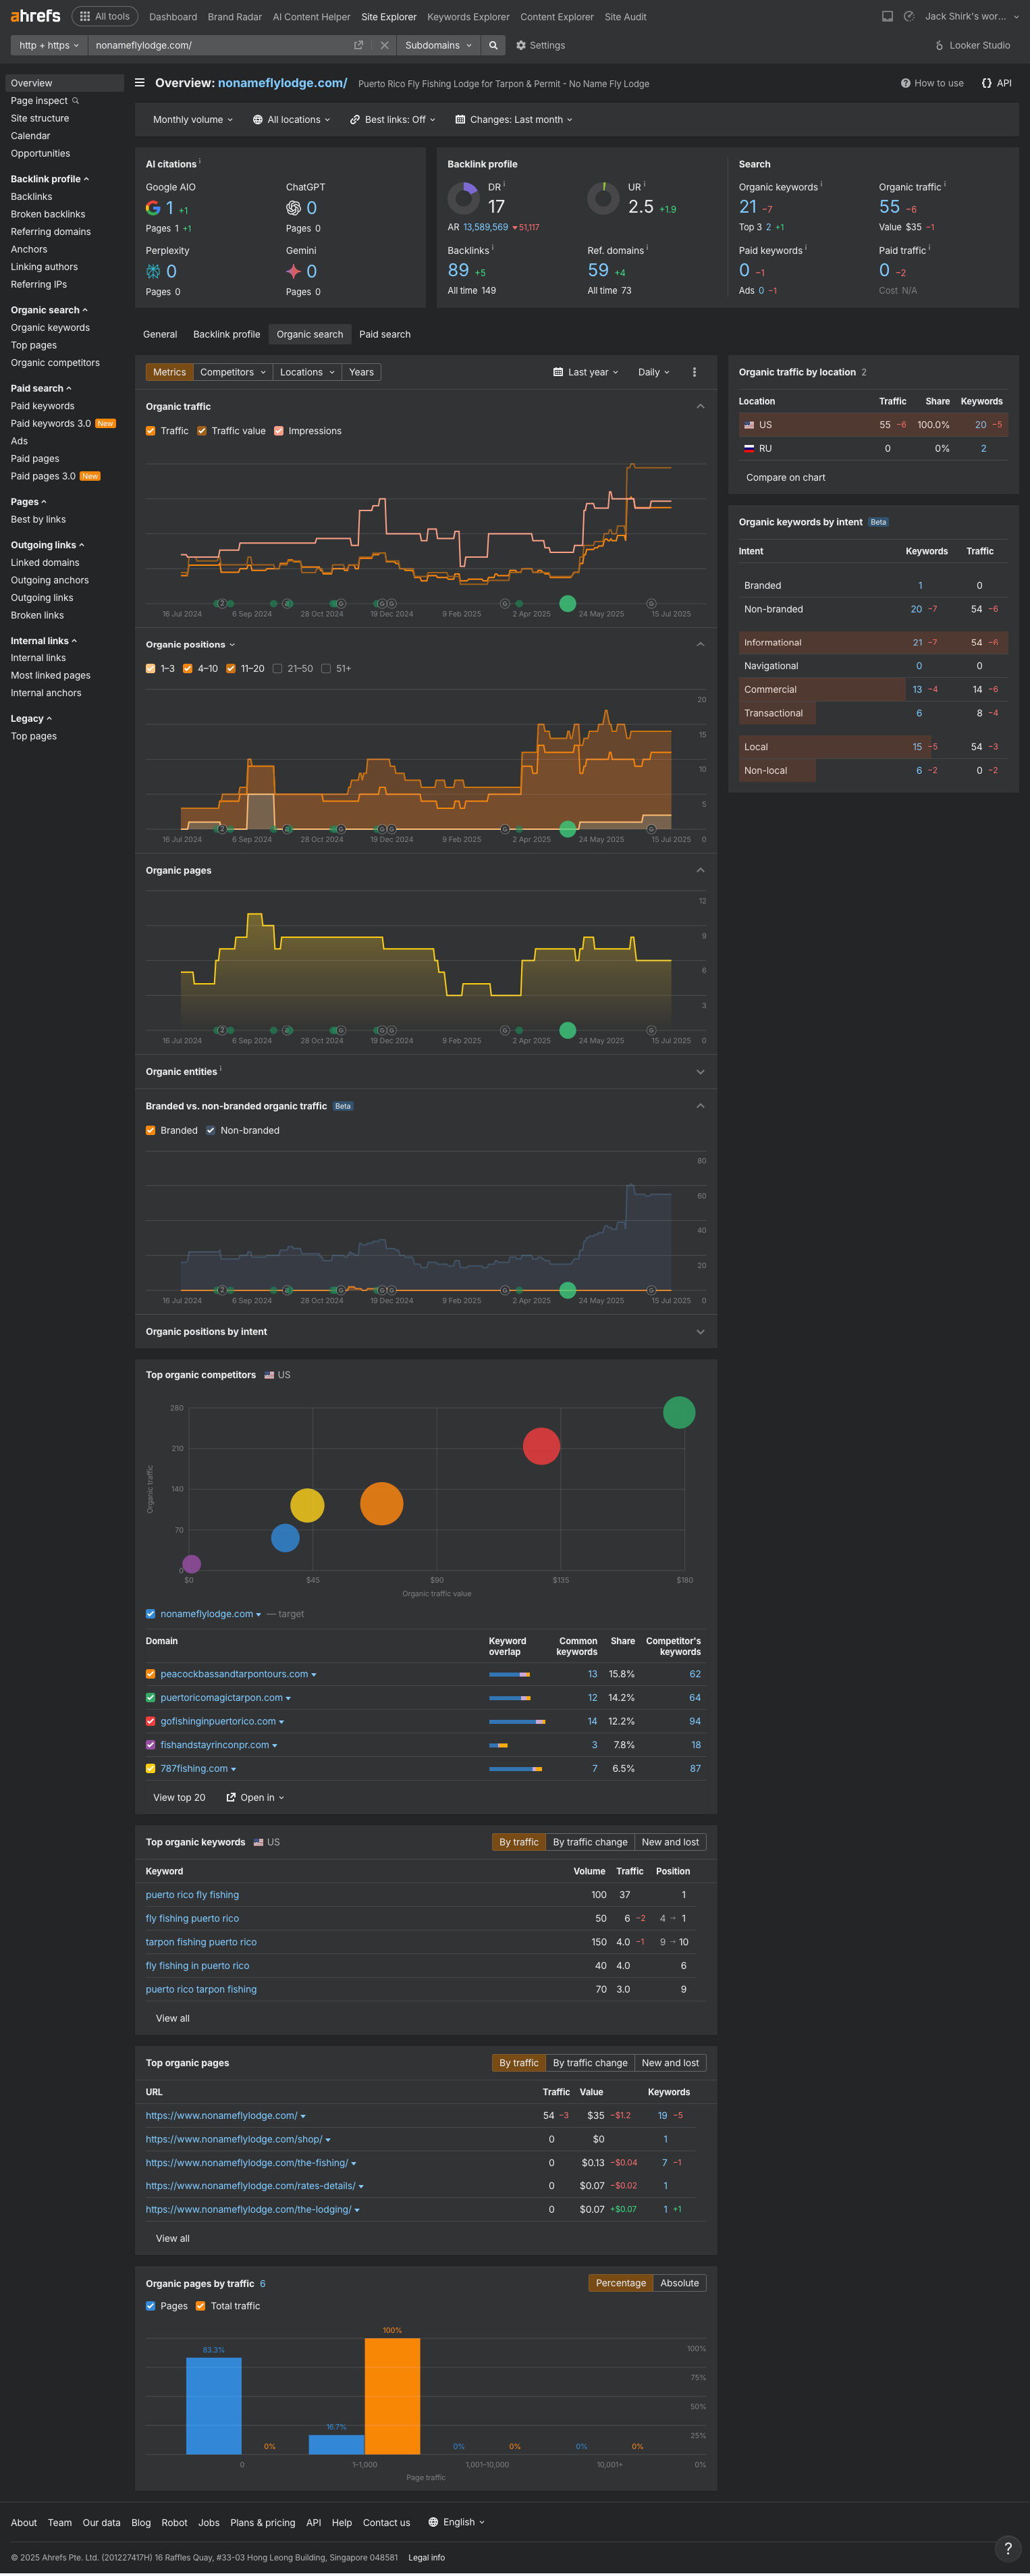Toggle the Impressions checkbox
Image resolution: width=1030 pixels, height=2576 pixels.
pyautogui.click(x=279, y=431)
